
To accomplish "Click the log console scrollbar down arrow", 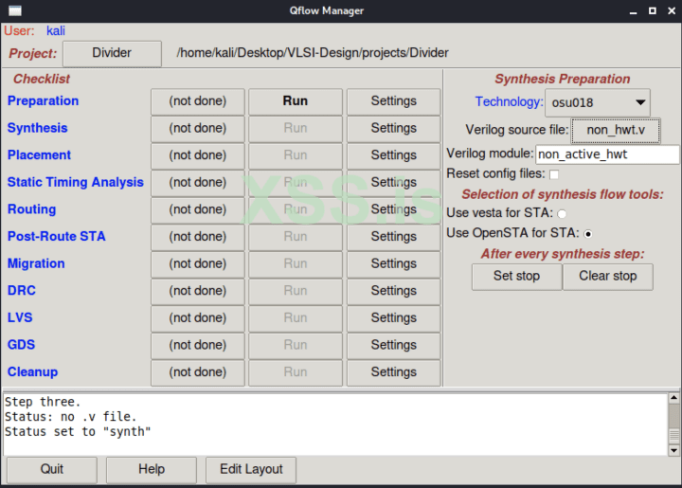I will tap(673, 450).
